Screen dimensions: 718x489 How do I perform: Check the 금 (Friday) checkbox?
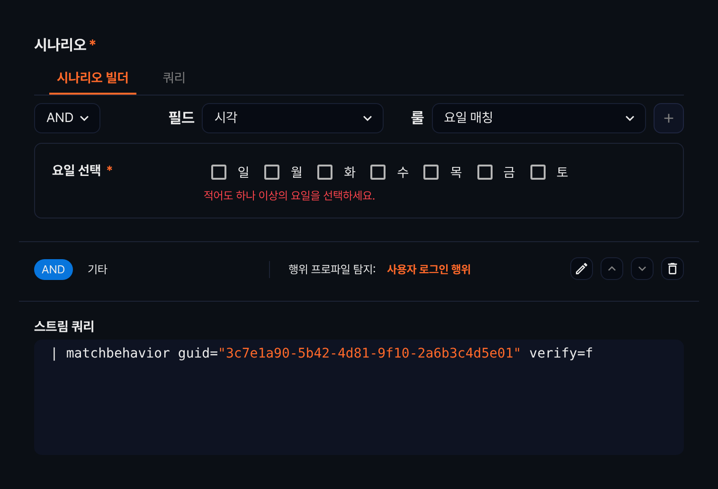click(x=485, y=172)
